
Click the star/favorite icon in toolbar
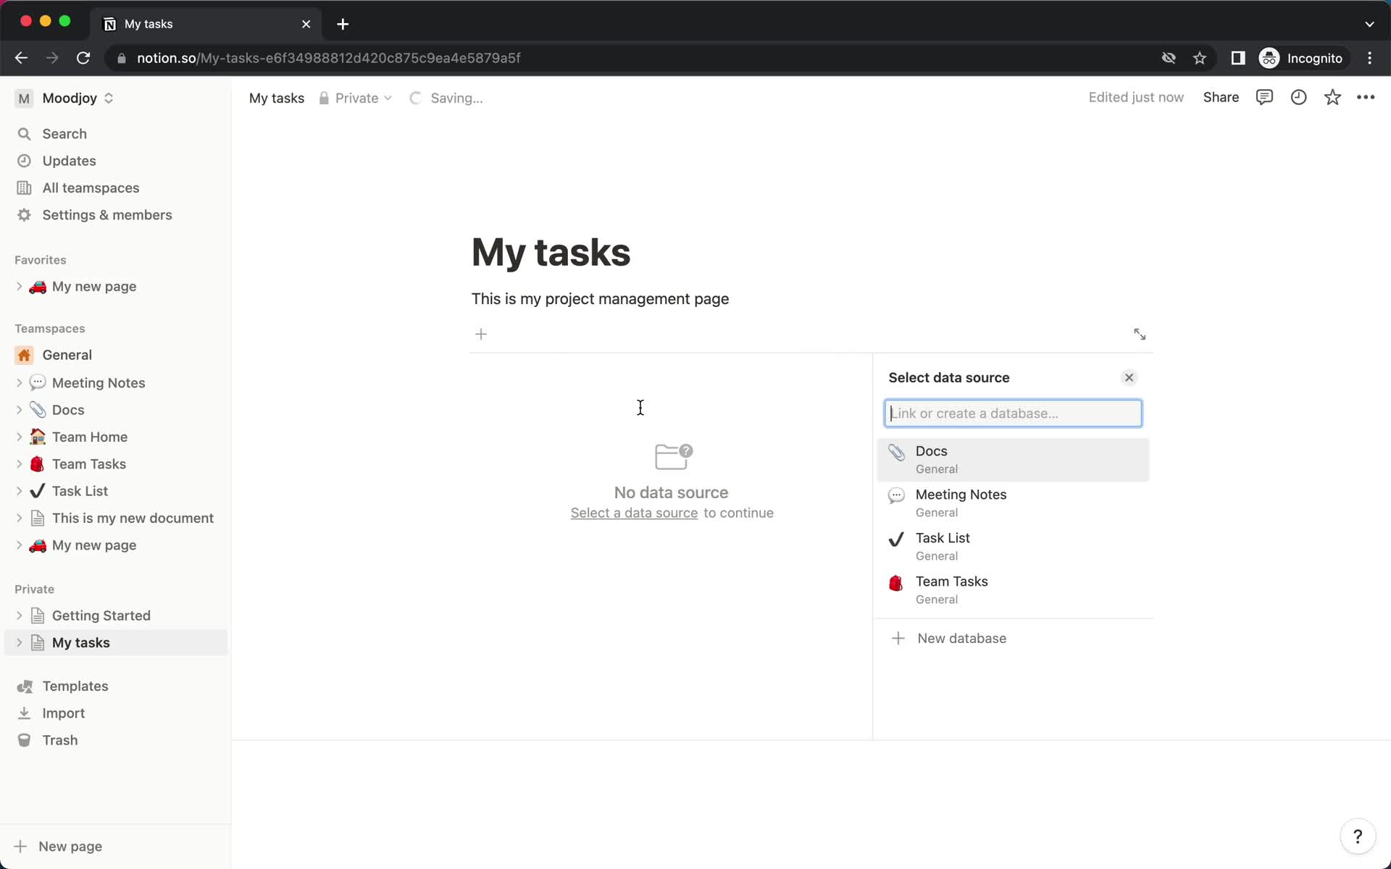tap(1333, 98)
